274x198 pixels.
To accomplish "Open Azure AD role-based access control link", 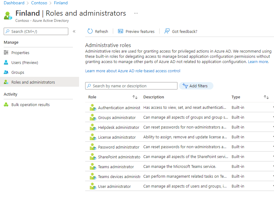I will coord(133,71).
